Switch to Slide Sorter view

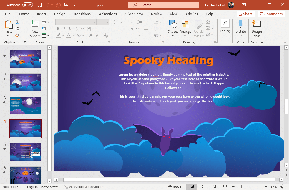click(x=203, y=187)
